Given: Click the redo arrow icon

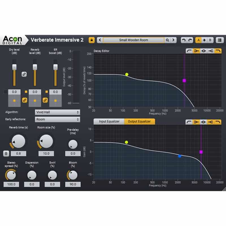Looking at the screenshot, I should (191, 40).
